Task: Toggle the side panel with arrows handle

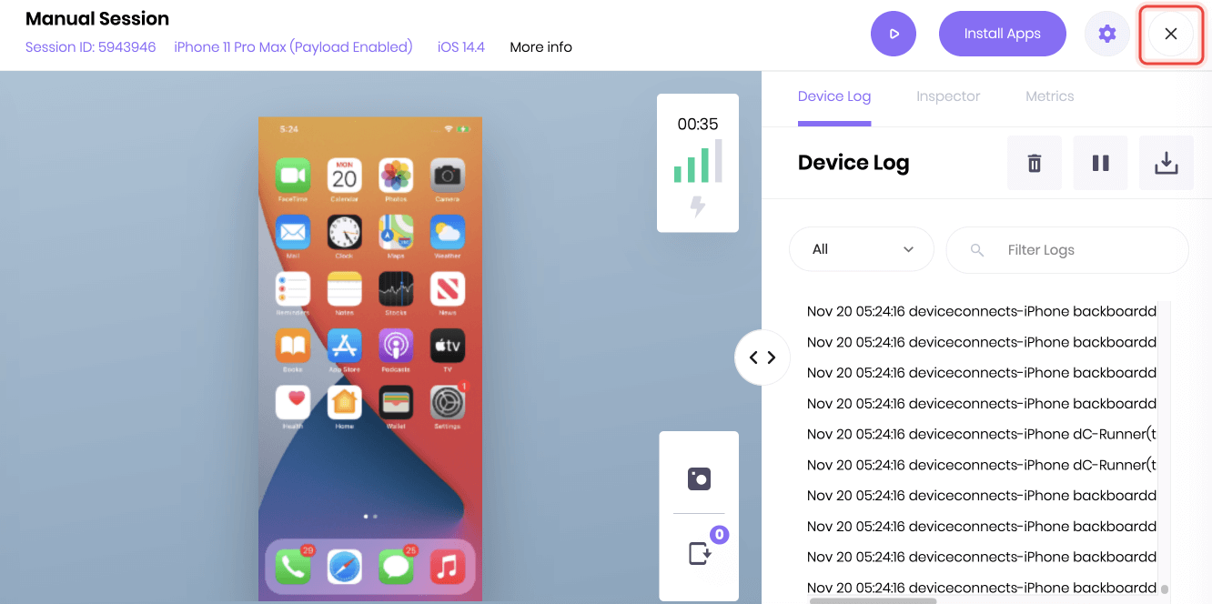Action: pyautogui.click(x=763, y=357)
